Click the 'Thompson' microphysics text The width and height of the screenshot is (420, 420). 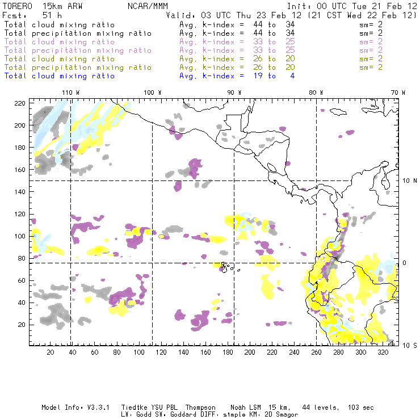pos(200,408)
